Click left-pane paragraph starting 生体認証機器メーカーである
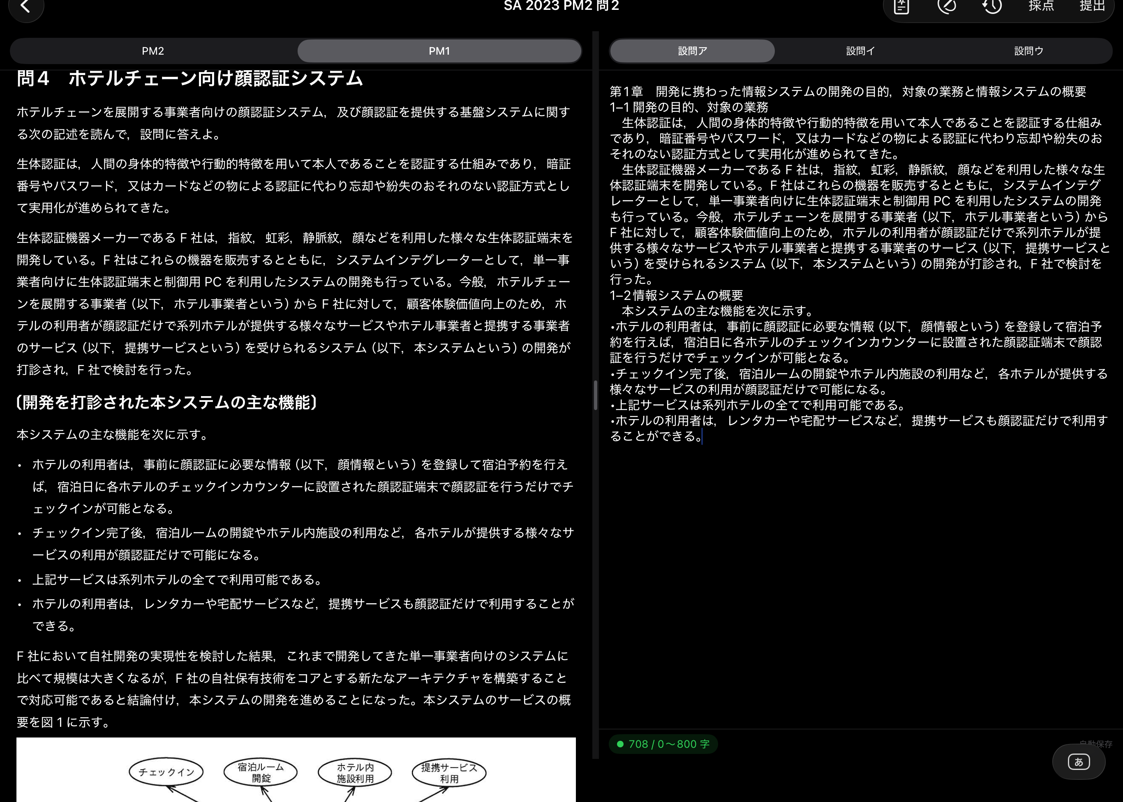 point(295,304)
